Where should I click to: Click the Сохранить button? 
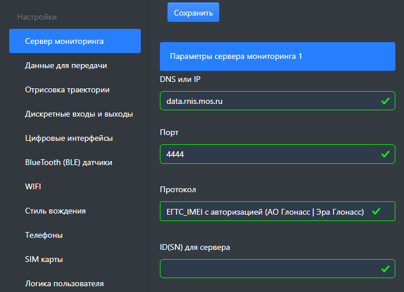[x=193, y=12]
